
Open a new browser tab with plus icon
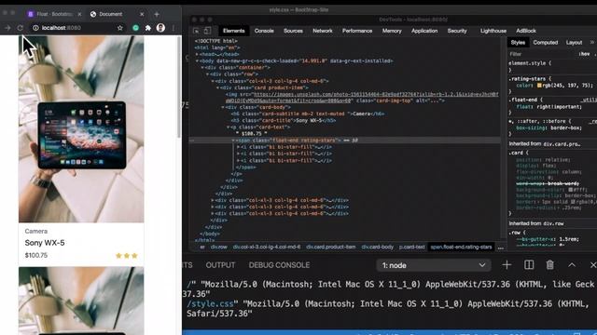click(157, 14)
